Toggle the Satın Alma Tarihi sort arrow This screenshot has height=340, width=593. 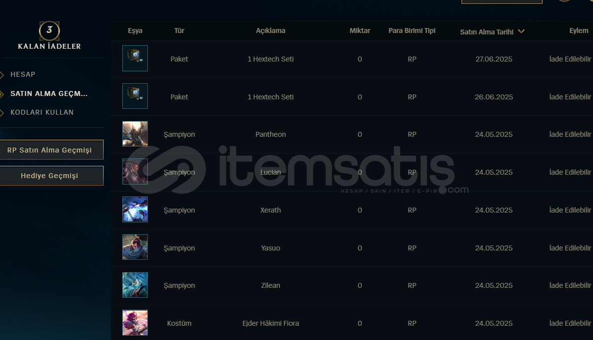tap(521, 31)
